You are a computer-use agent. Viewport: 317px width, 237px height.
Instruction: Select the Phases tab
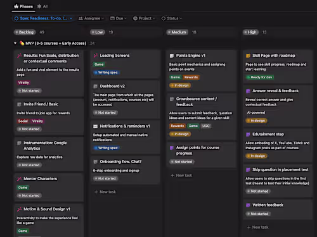click(x=23, y=6)
